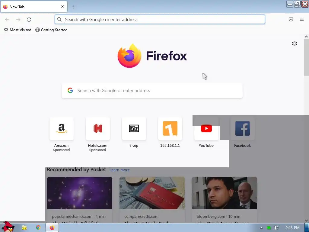
Task: Click the Google logo in search box
Action: [x=70, y=91]
